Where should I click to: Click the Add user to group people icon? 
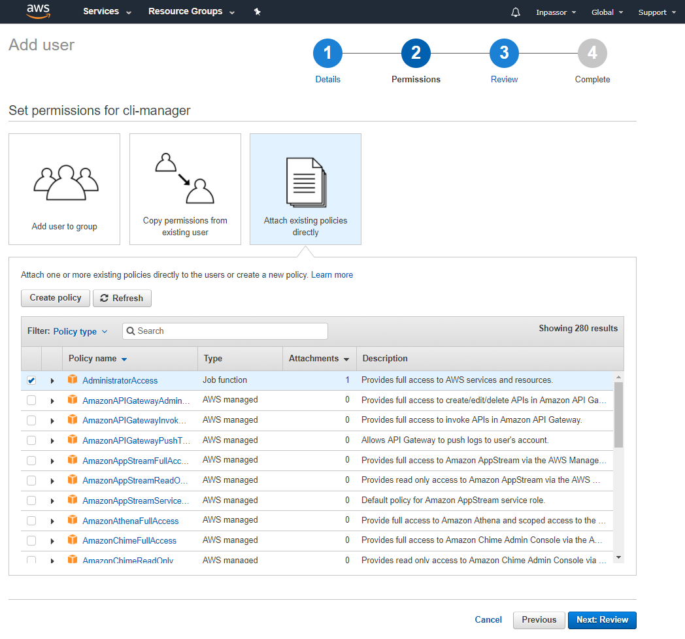coord(66,182)
